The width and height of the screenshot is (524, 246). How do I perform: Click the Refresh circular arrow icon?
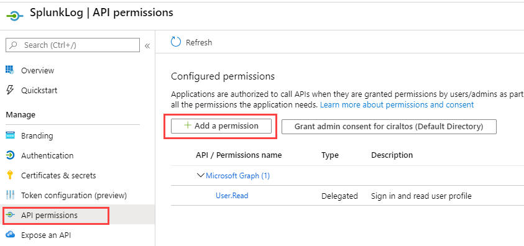click(176, 42)
